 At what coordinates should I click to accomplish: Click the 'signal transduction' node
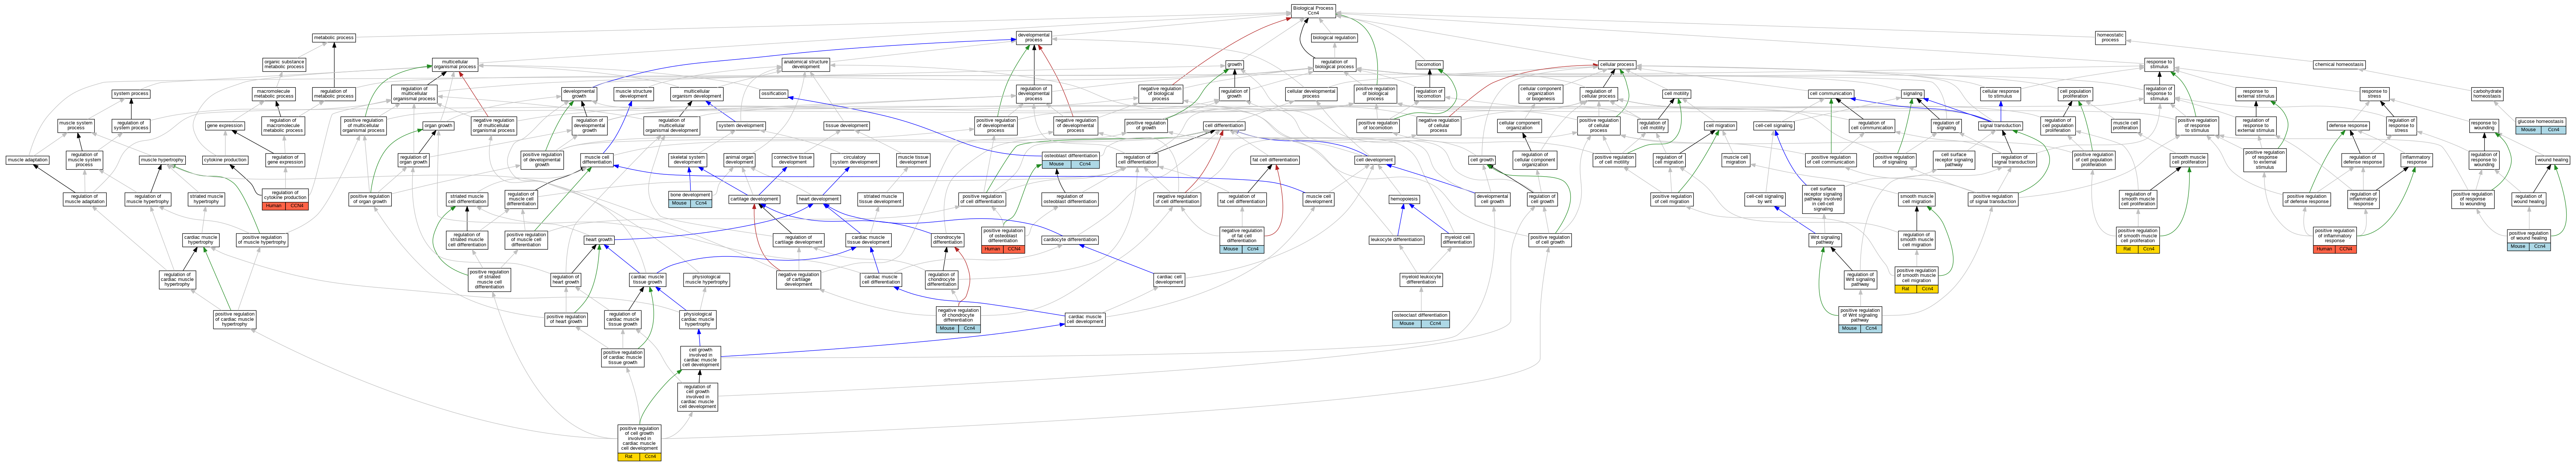point(1999,126)
